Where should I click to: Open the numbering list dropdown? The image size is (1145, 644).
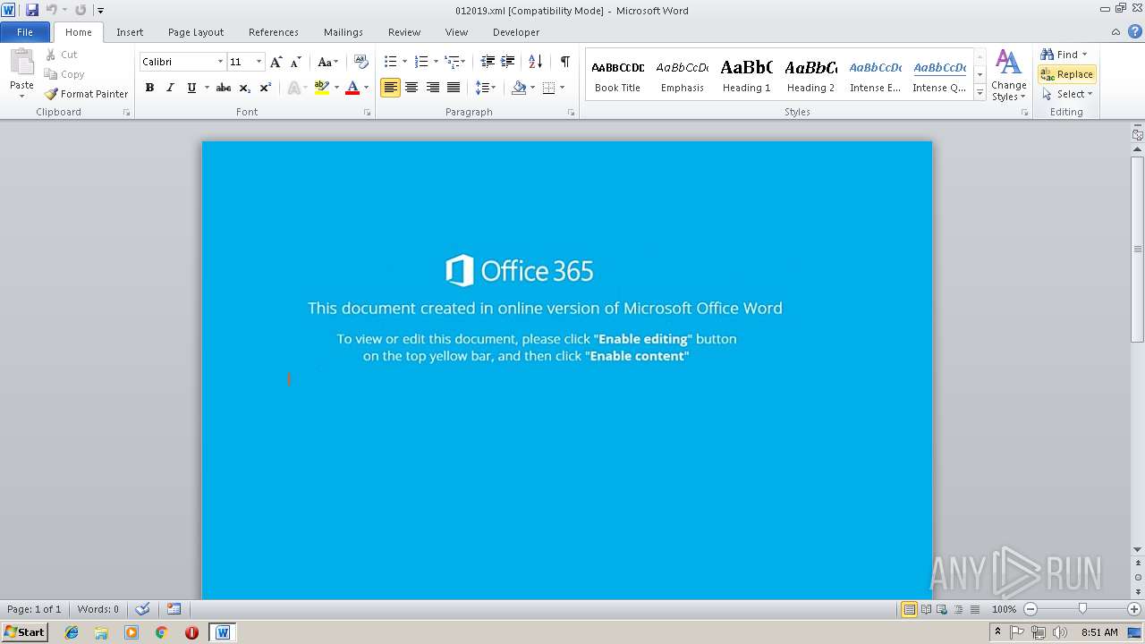[x=436, y=62]
